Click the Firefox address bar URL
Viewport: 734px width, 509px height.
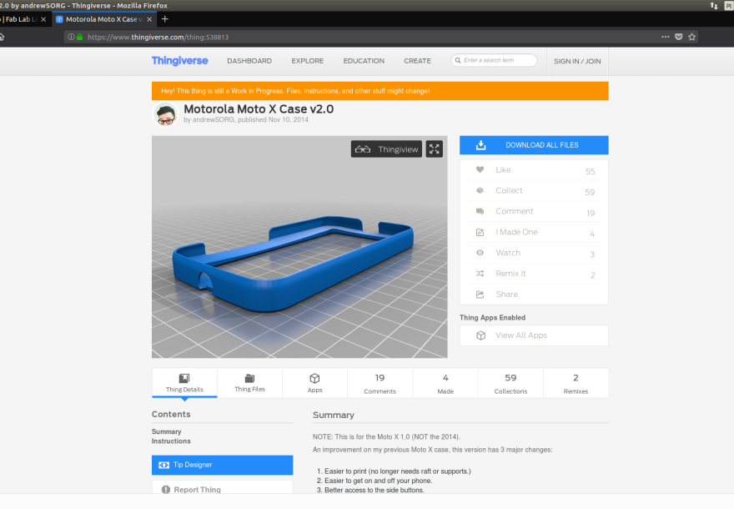[158, 37]
